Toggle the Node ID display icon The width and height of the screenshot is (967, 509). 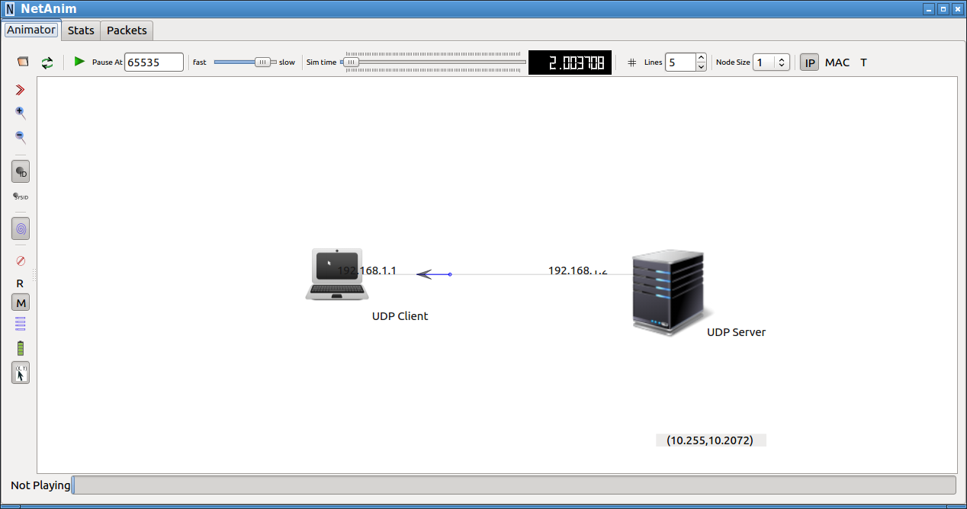pos(20,171)
